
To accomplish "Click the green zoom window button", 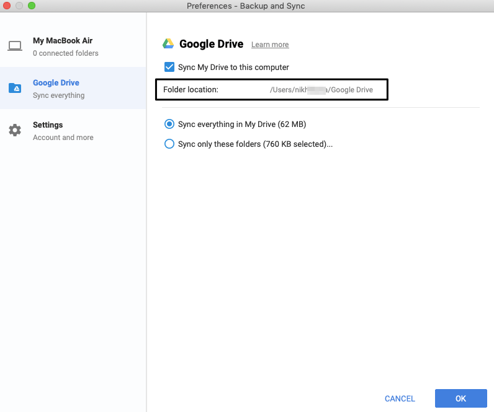I will click(32, 6).
